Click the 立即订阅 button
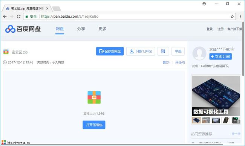The width and height of the screenshot is (245, 146). tap(220, 56)
